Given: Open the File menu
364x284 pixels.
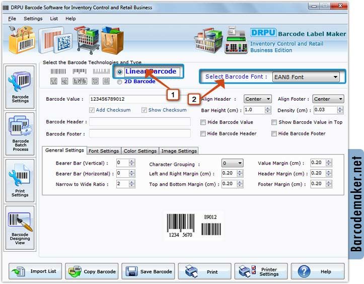Looking at the screenshot, I should tap(12, 19).
